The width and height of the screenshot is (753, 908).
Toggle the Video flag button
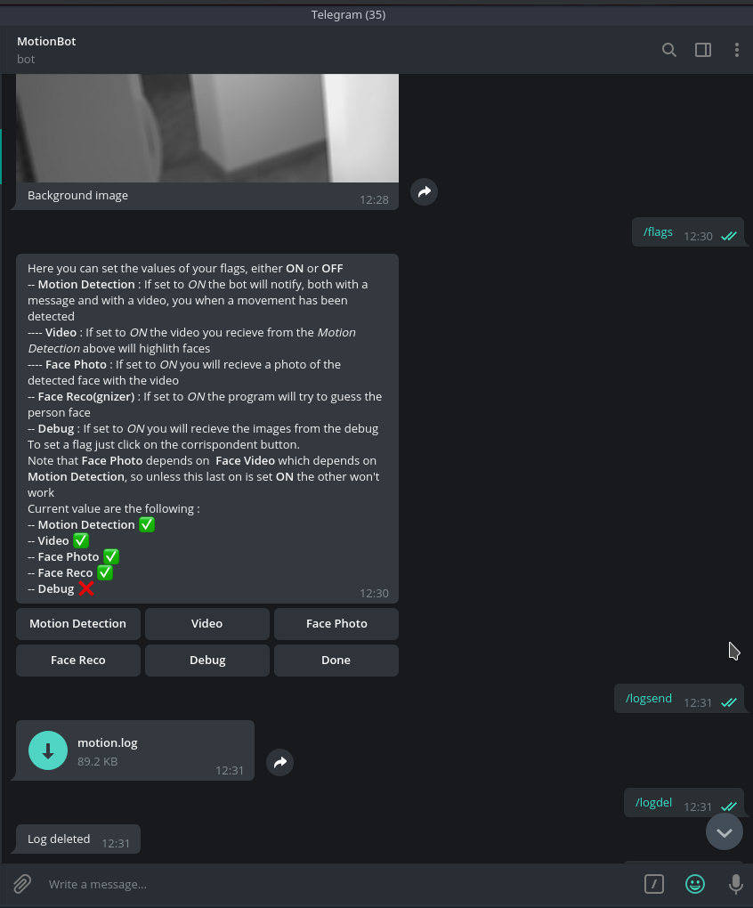coord(207,624)
